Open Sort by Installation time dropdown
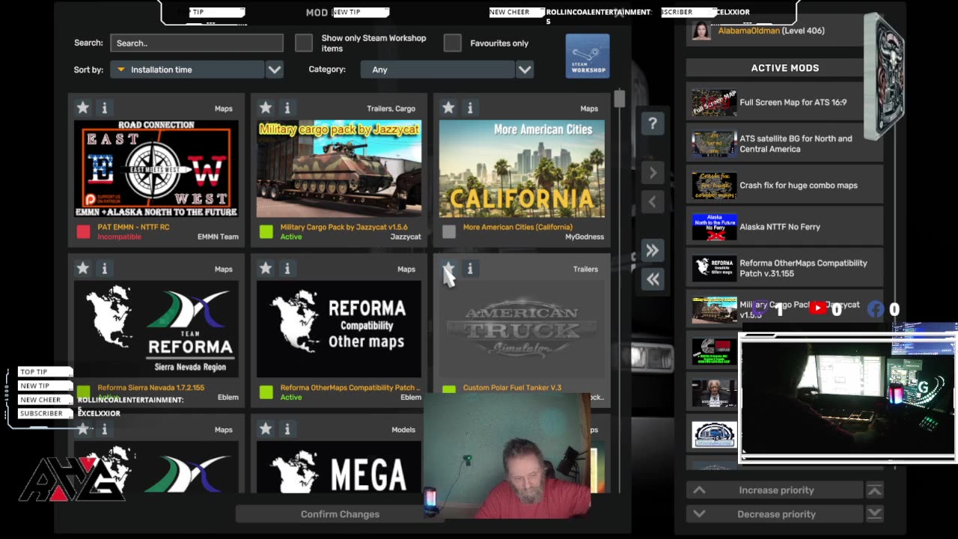This screenshot has width=958, height=539. [187, 70]
